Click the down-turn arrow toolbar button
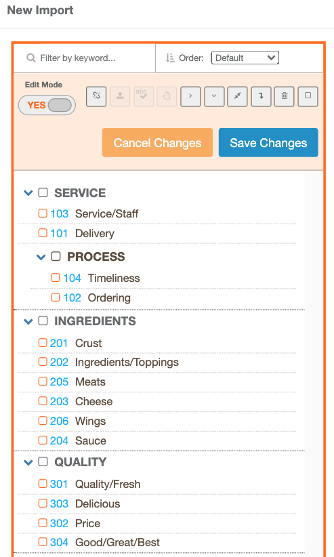The image size is (334, 557). click(261, 96)
